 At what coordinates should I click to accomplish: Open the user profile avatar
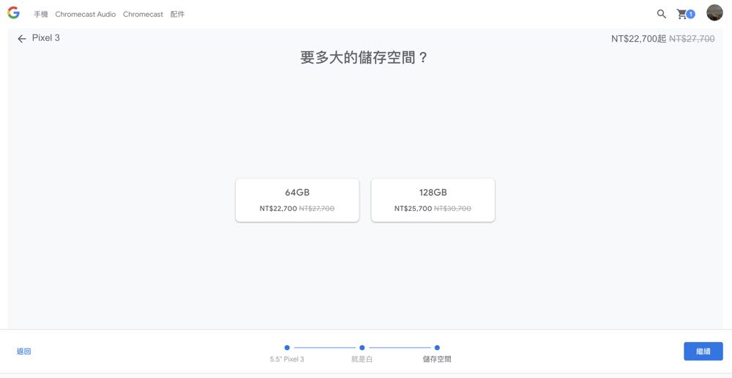714,13
